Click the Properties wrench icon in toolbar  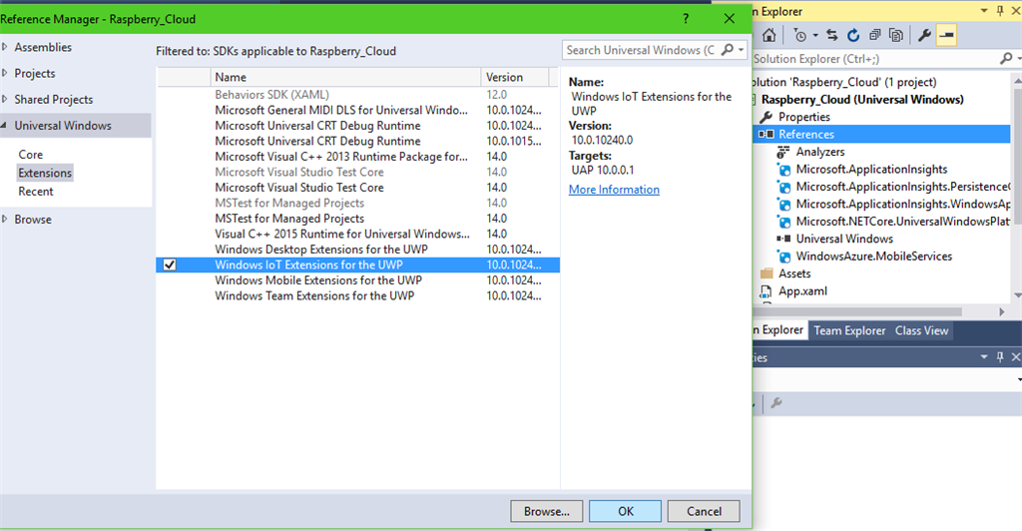pos(924,35)
